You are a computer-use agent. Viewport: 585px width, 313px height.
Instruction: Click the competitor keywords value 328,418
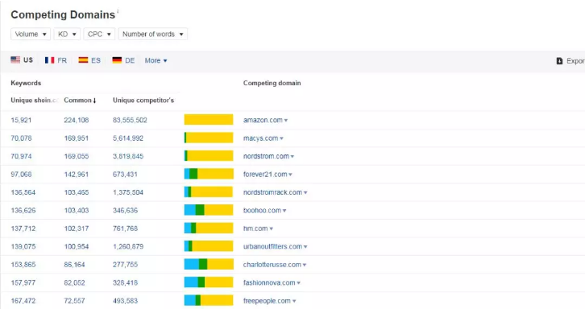click(x=125, y=282)
